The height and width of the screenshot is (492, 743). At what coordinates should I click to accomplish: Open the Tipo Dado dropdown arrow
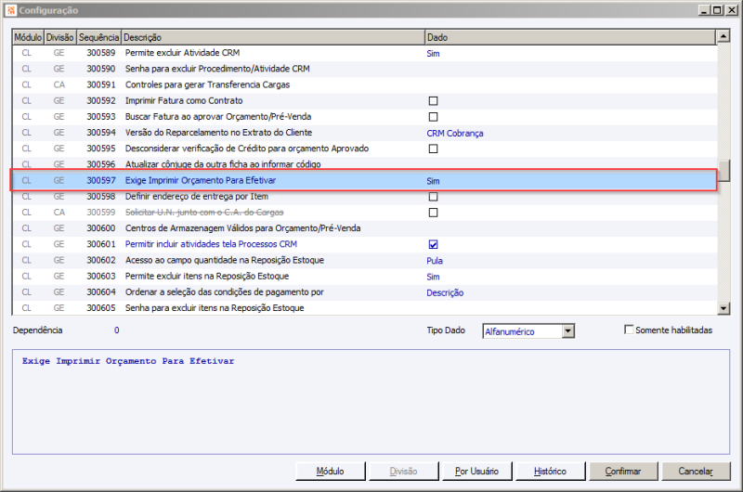pos(568,331)
